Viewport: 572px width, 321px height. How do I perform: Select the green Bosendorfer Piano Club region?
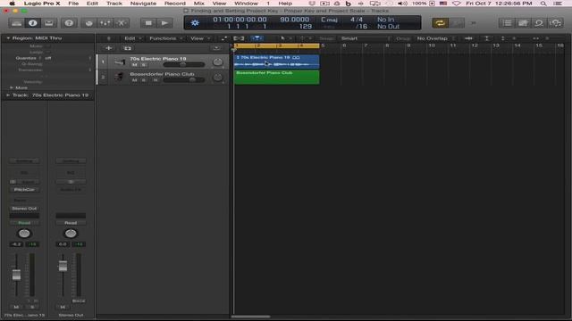[276, 78]
